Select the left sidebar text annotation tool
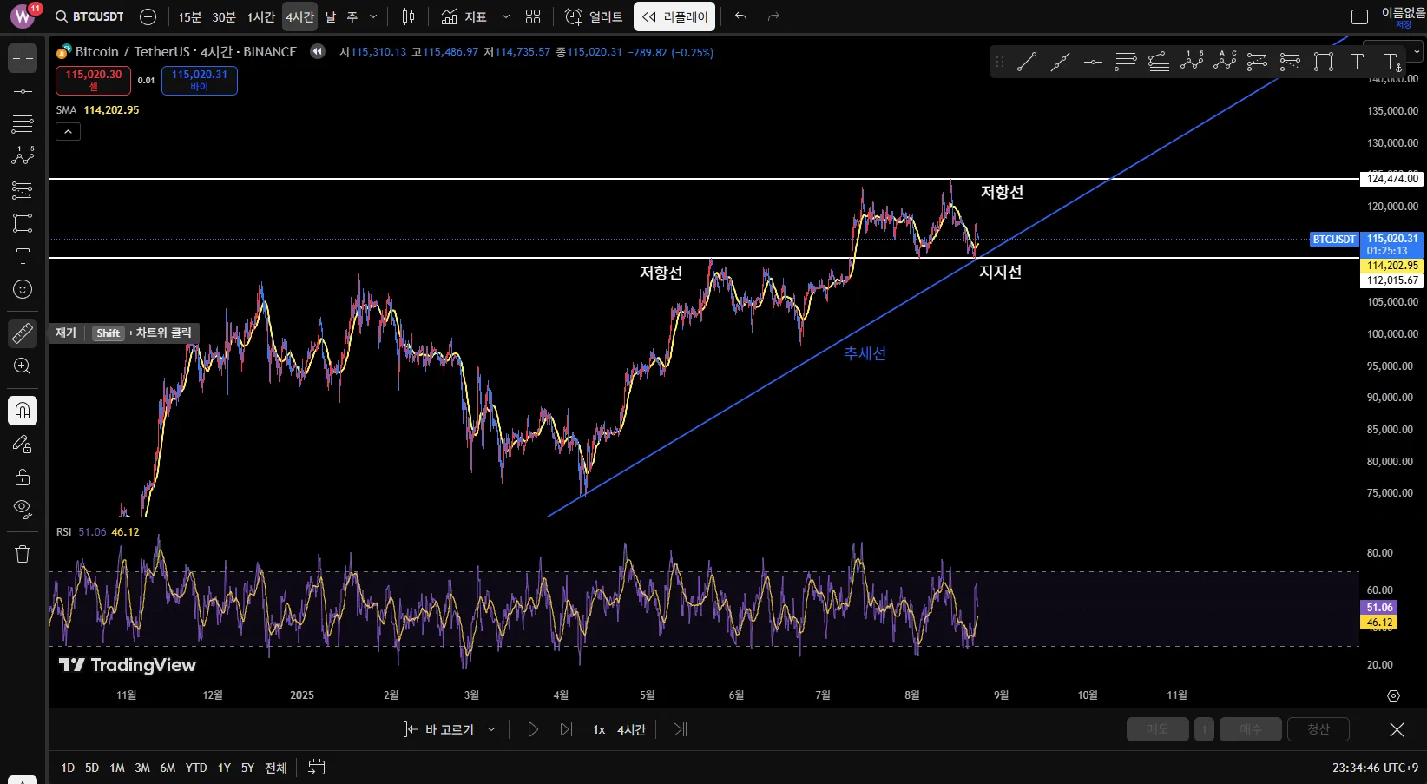The image size is (1427, 784). click(23, 256)
